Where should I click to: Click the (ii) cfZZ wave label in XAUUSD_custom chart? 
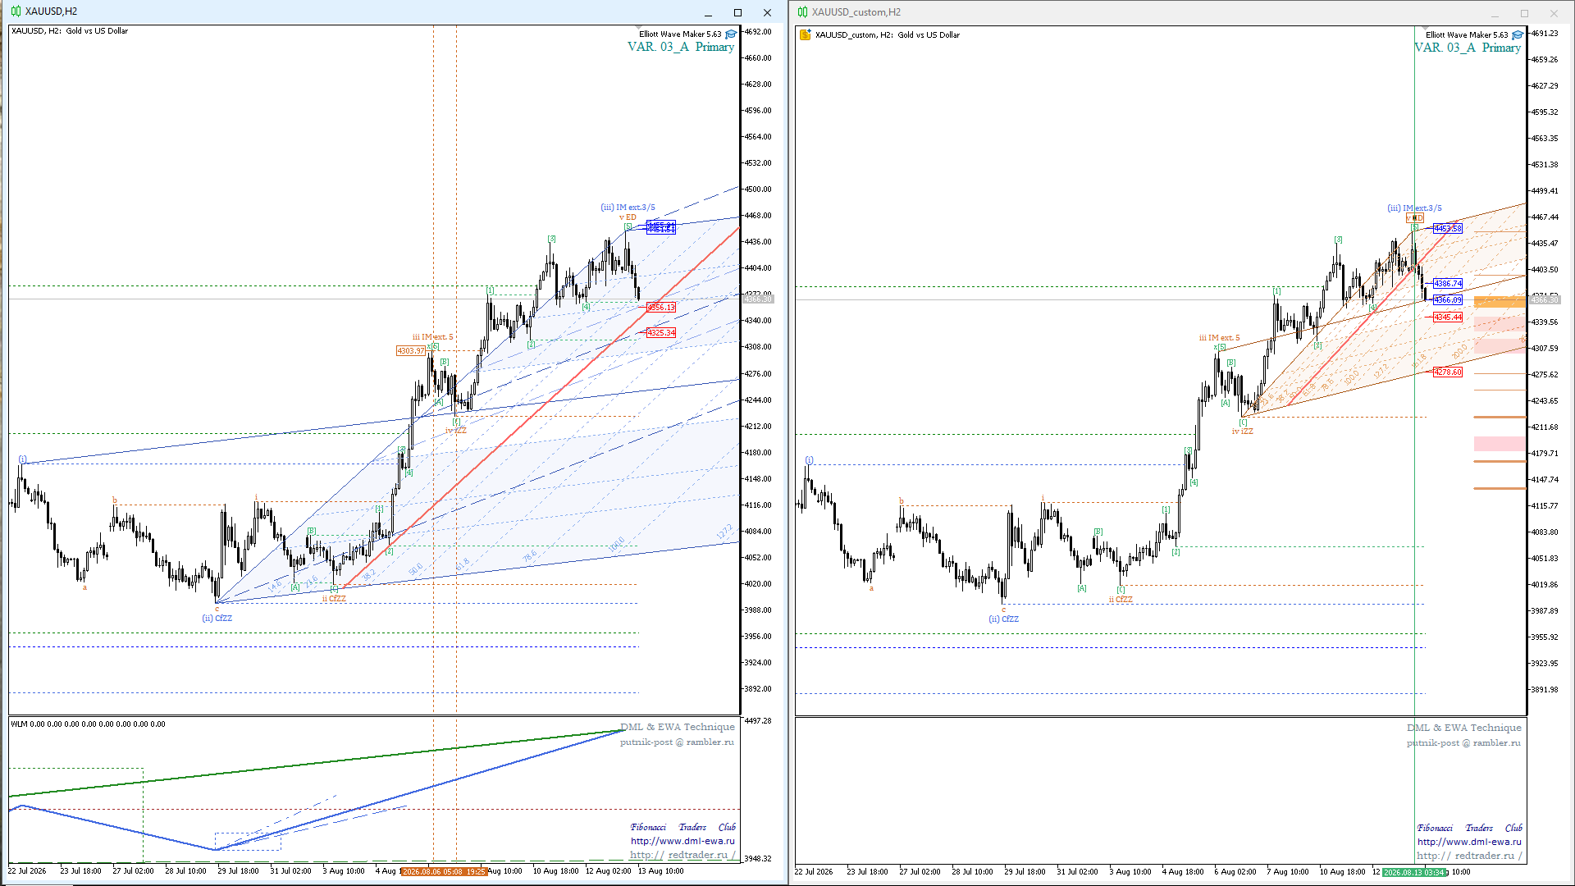coord(1003,619)
